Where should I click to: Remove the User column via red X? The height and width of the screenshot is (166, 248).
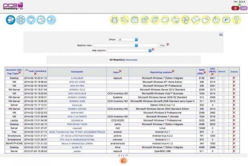pos(120,72)
